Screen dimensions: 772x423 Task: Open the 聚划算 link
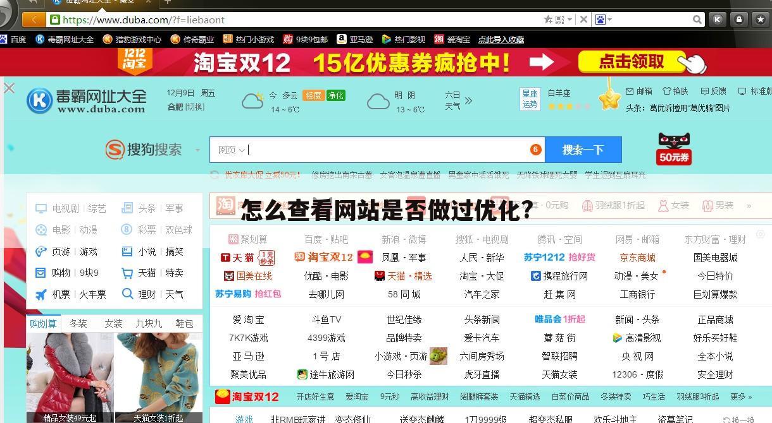(x=247, y=239)
